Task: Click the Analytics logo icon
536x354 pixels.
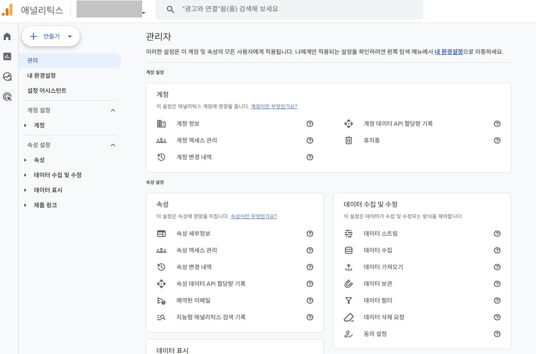Action: (8, 10)
